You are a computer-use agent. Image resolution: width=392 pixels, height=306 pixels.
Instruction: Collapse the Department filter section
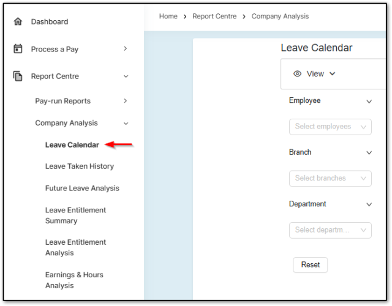coord(369,204)
